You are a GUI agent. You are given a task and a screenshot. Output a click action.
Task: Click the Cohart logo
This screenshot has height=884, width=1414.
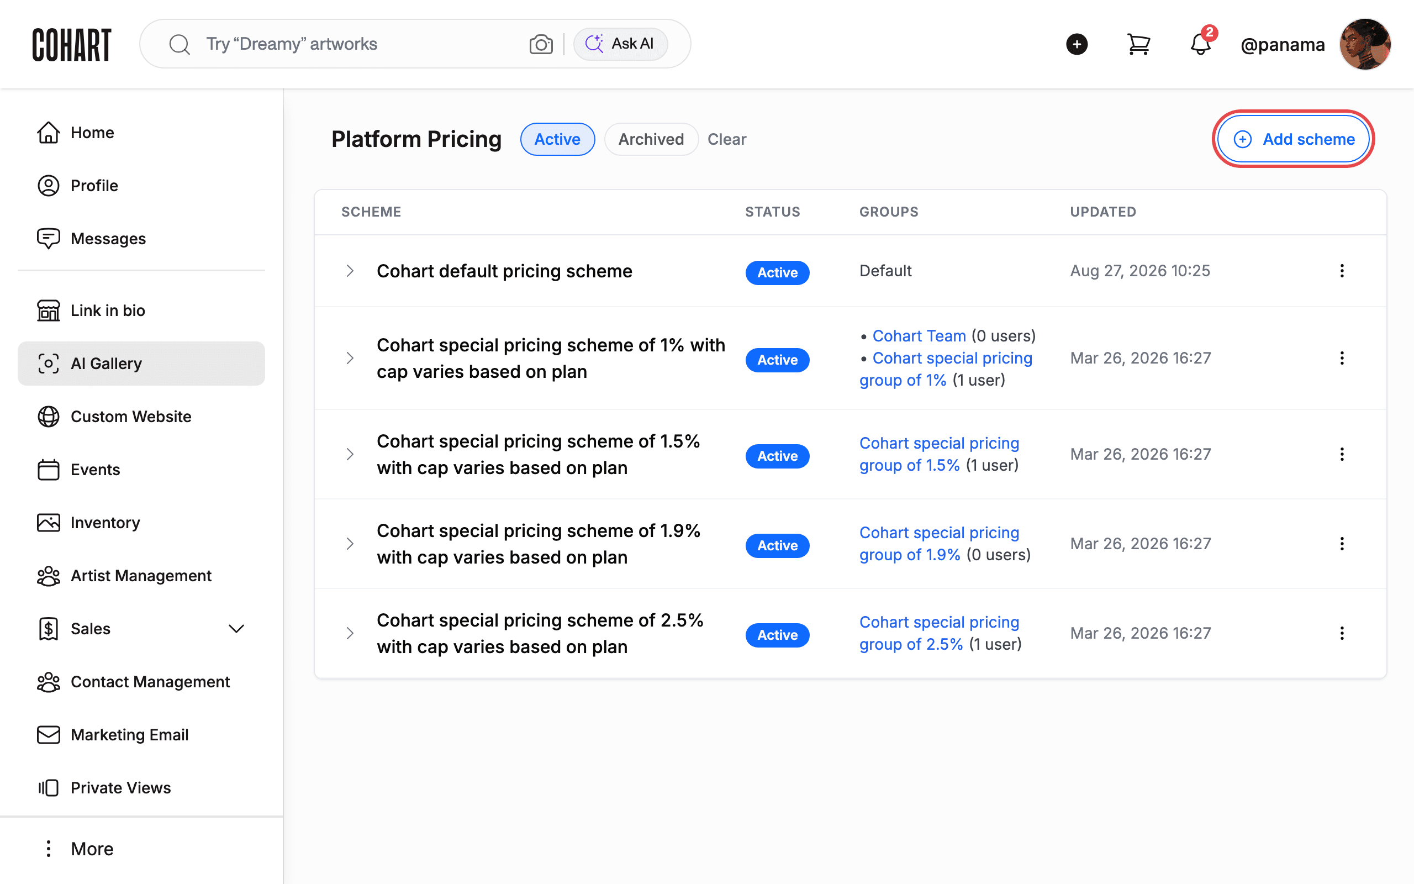[x=71, y=44]
